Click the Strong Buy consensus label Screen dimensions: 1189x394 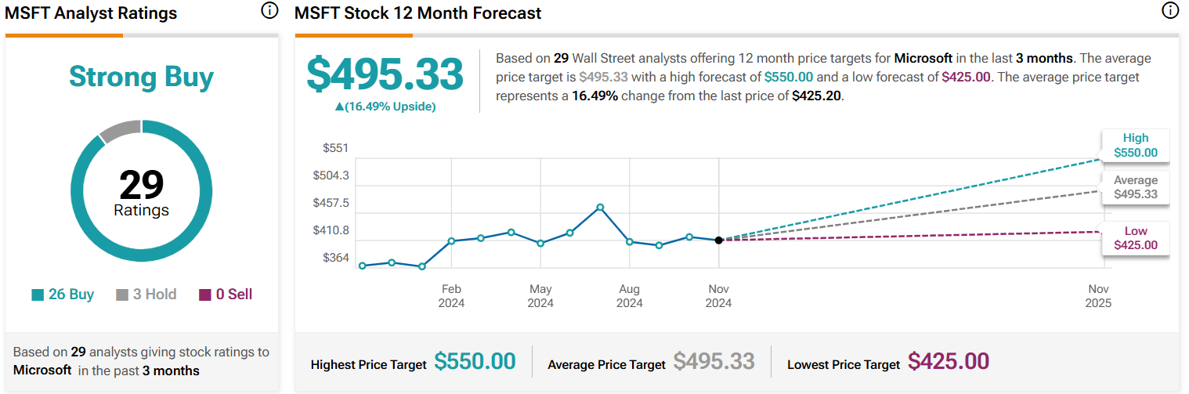141,77
